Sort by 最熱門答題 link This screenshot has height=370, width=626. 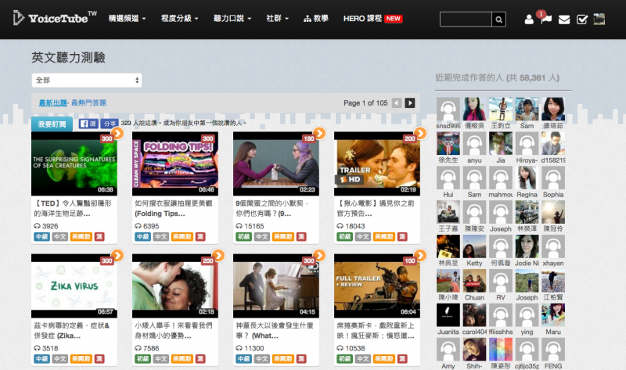[88, 102]
